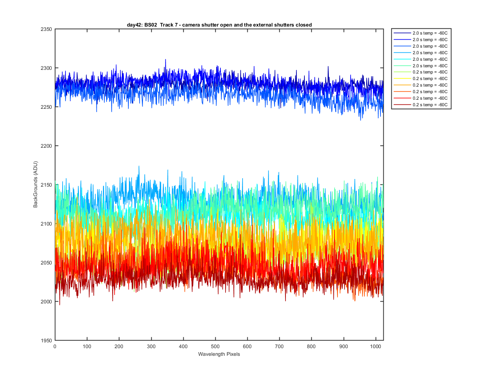Click y-axis tick label 2000

pos(47,302)
